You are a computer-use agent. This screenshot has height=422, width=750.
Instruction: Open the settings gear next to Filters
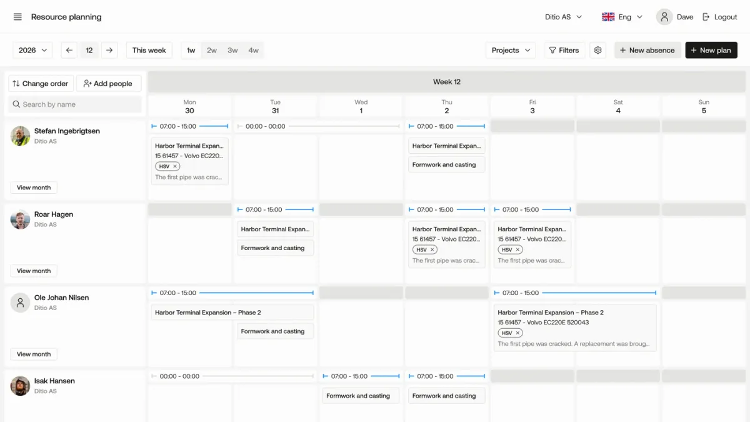click(x=598, y=51)
